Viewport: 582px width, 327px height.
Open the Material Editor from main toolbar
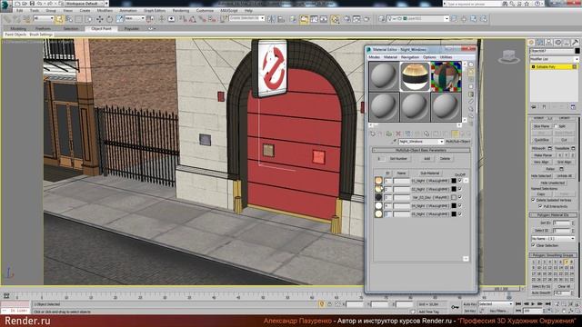[336, 19]
